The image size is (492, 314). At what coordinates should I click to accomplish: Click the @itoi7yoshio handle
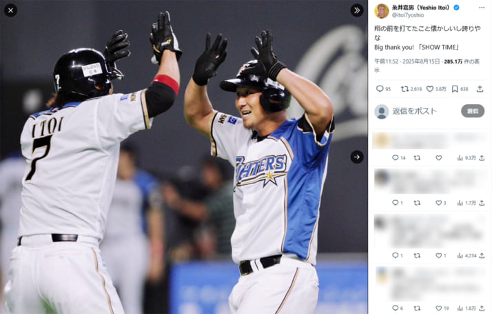408,15
